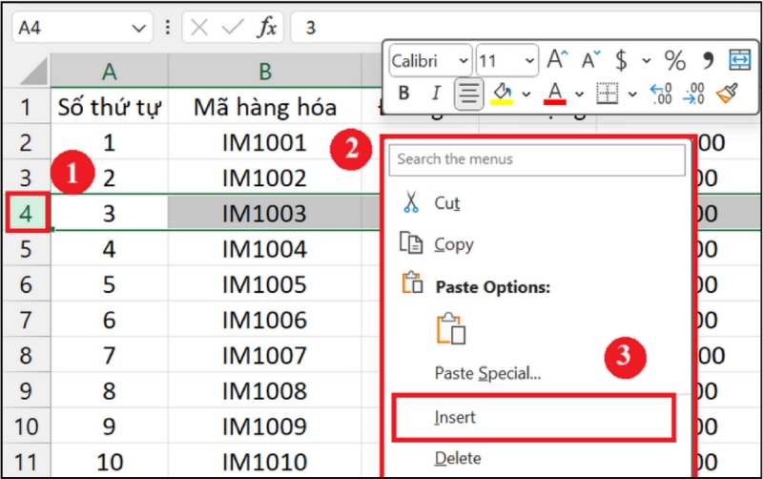Image resolution: width=763 pixels, height=479 pixels.
Task: Click Decrease Font Size icon in mini toolbar
Action: point(590,60)
